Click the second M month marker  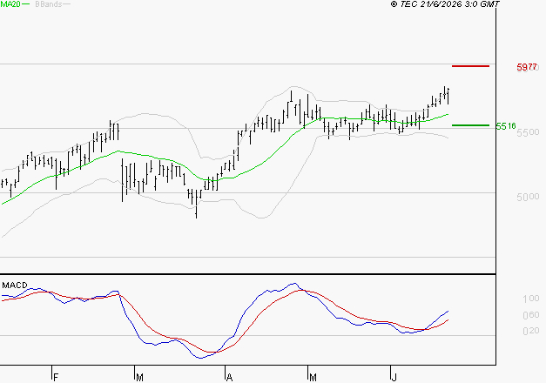click(x=313, y=378)
